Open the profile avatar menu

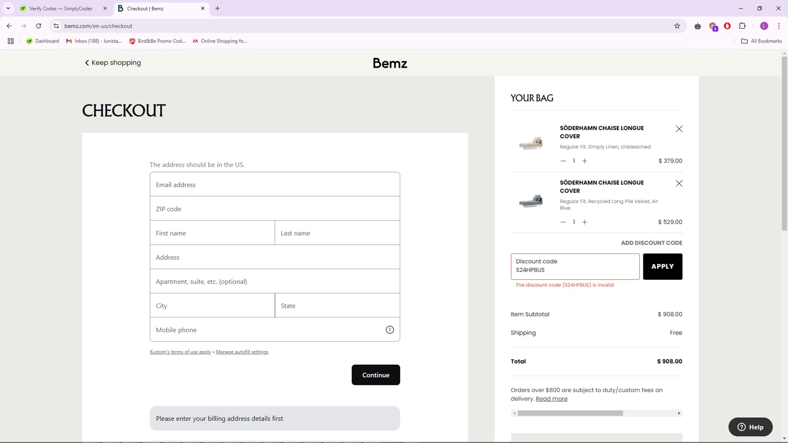pyautogui.click(x=764, y=26)
